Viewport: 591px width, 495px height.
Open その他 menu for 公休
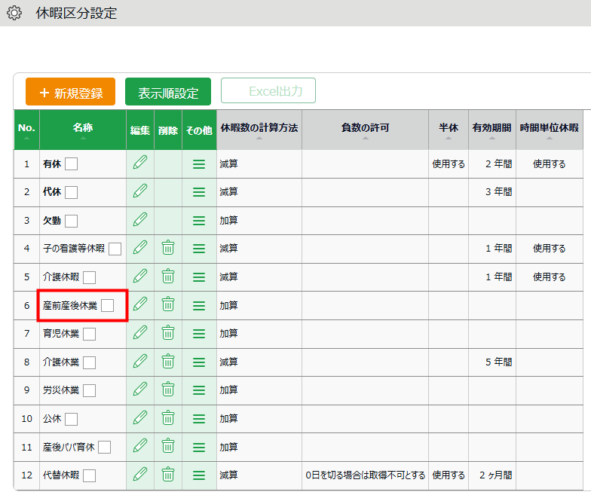click(199, 419)
